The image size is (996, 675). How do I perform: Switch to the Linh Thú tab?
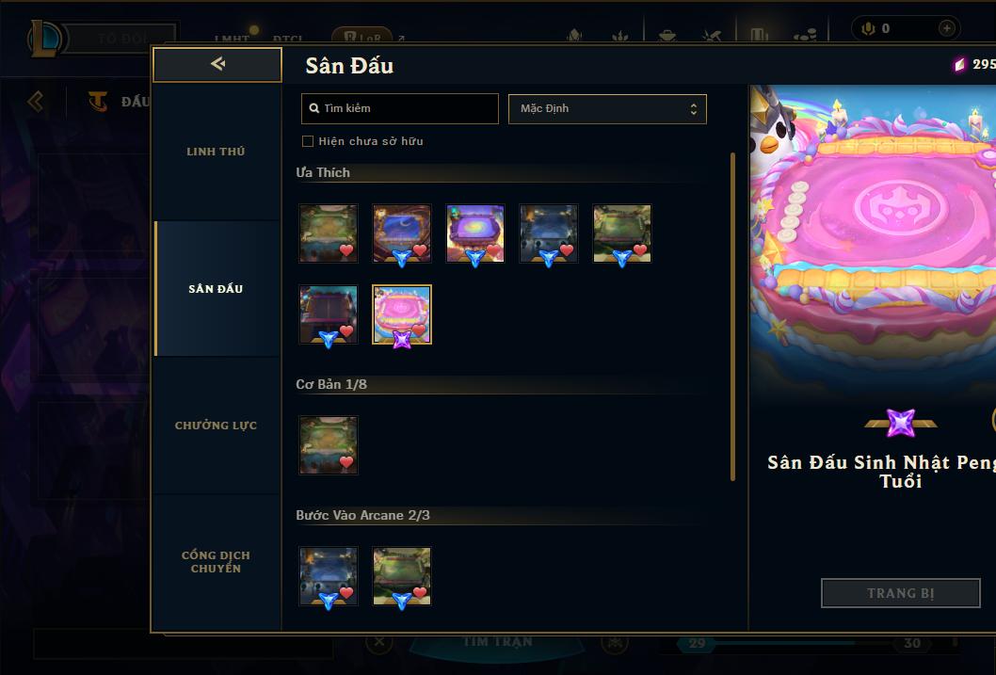[216, 152]
